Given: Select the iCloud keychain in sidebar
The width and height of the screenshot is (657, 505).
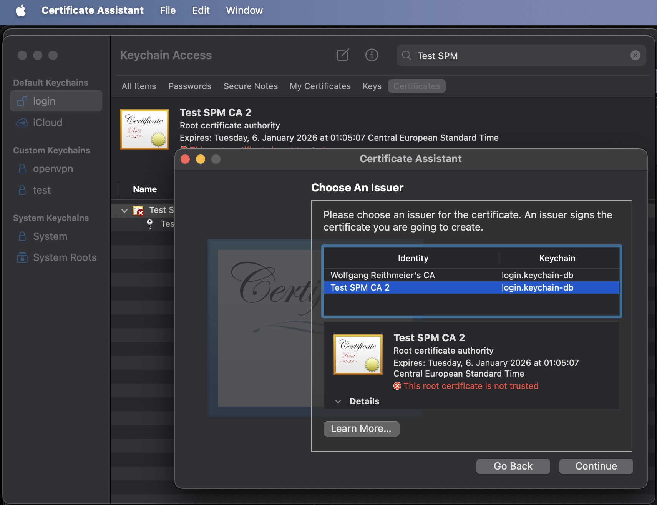Looking at the screenshot, I should [x=56, y=122].
